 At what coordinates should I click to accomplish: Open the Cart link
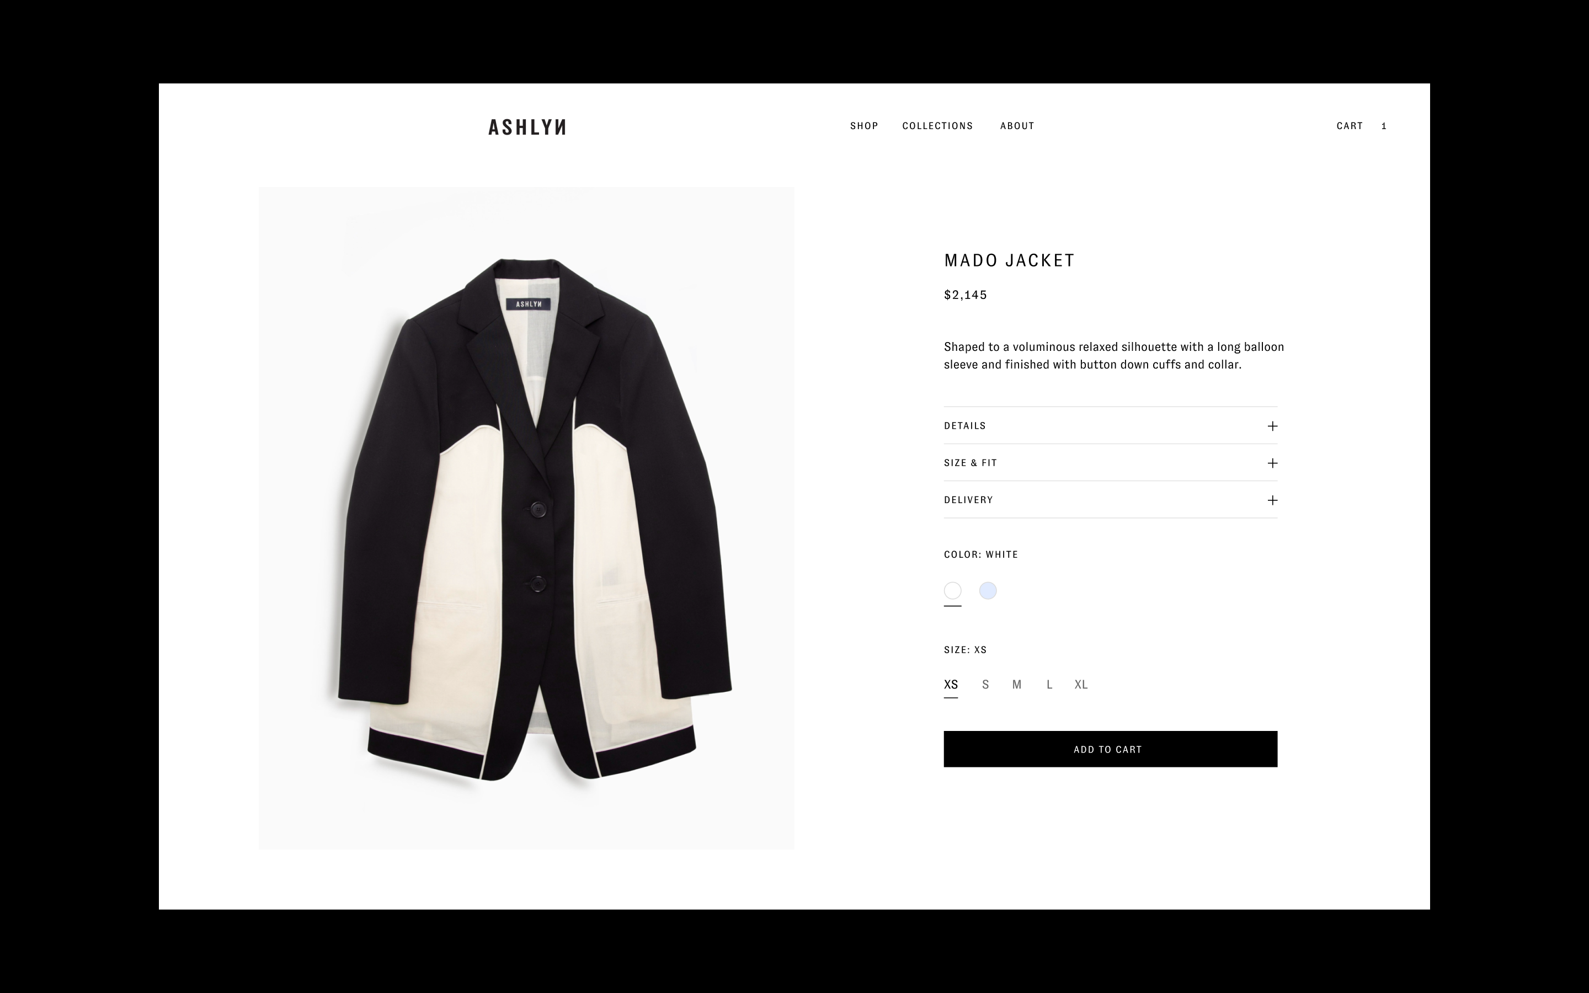coord(1350,126)
